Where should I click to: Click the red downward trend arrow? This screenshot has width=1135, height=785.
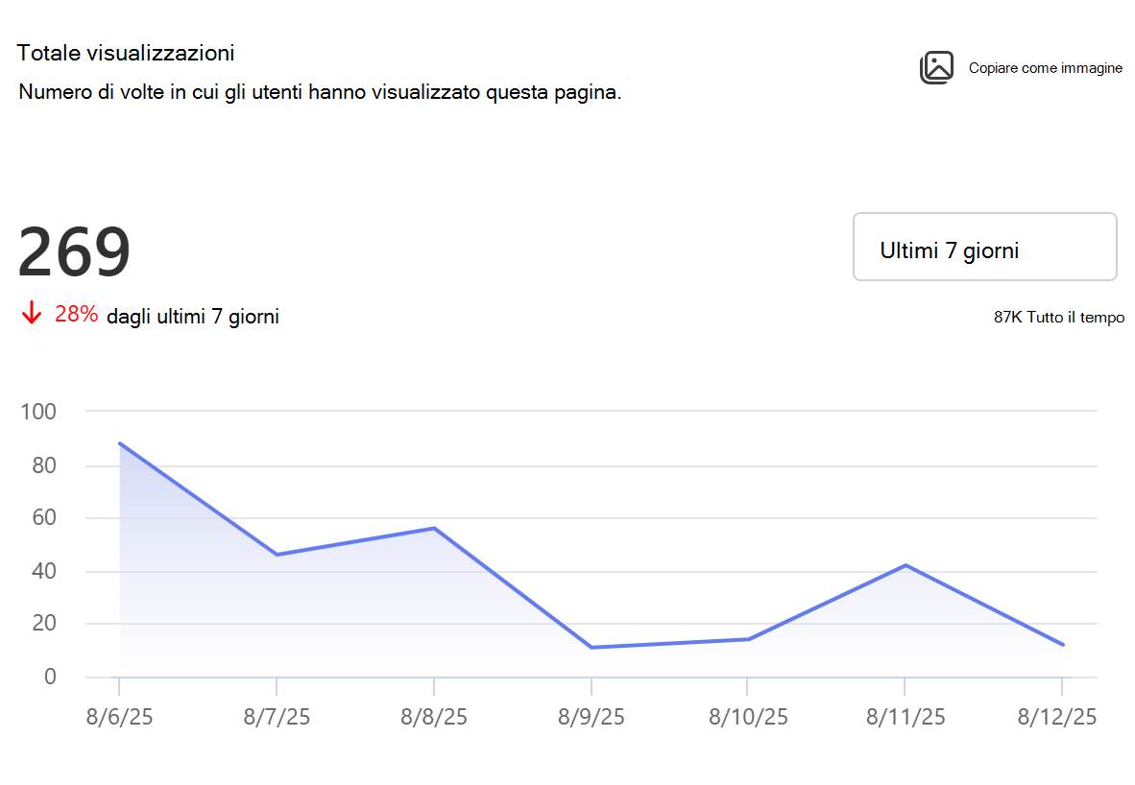coord(31,313)
